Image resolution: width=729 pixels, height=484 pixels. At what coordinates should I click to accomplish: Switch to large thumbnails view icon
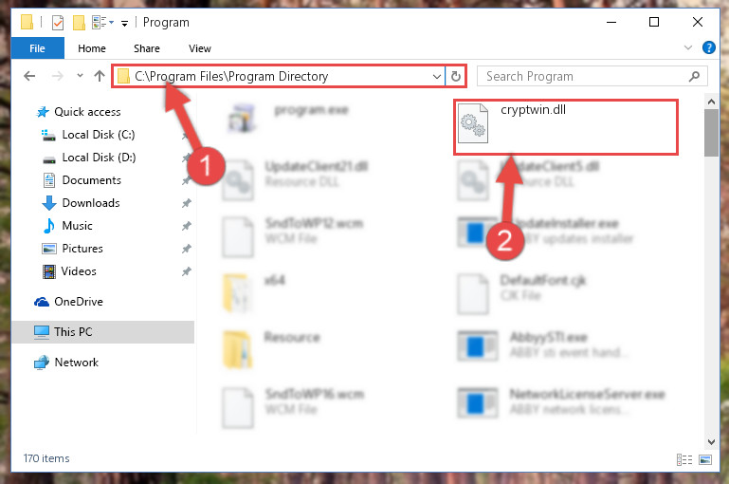[704, 459]
